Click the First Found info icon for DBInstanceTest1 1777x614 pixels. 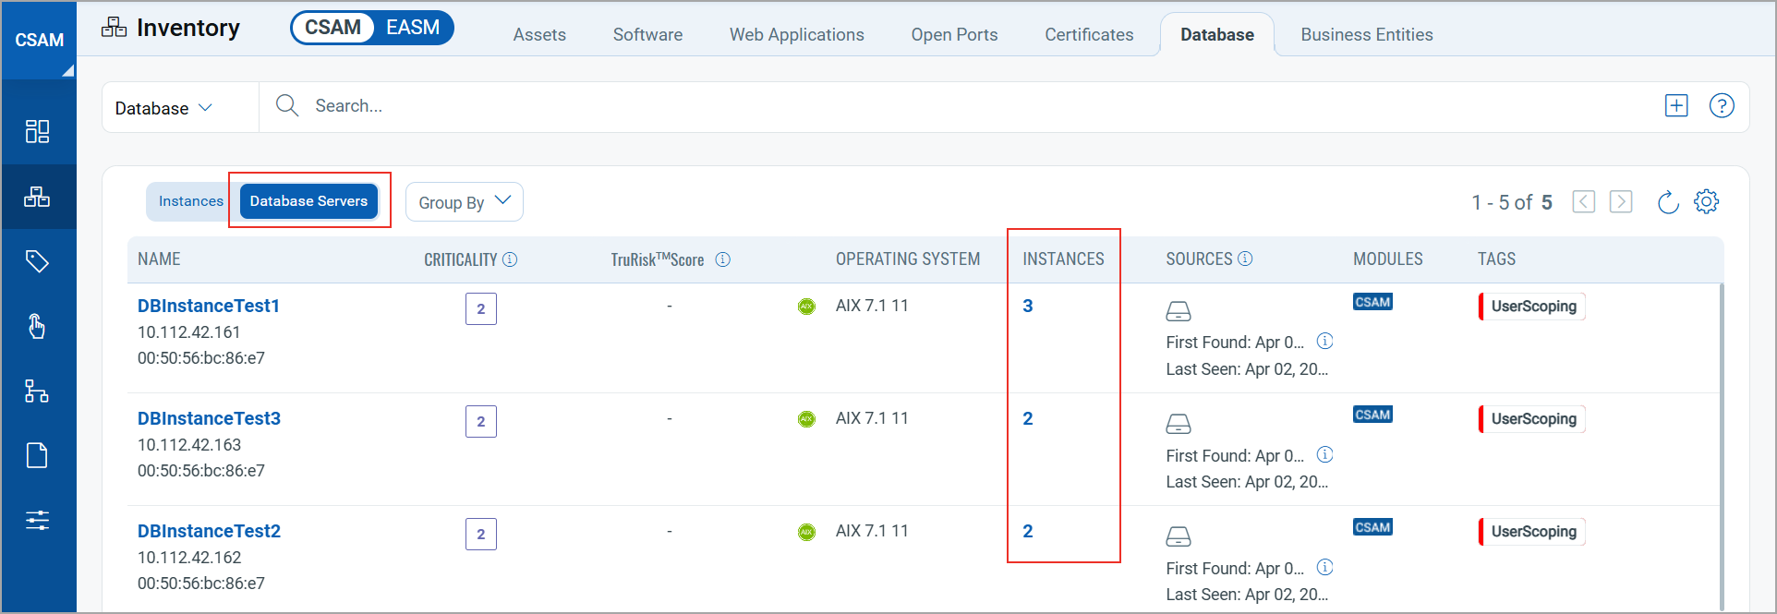(x=1324, y=341)
